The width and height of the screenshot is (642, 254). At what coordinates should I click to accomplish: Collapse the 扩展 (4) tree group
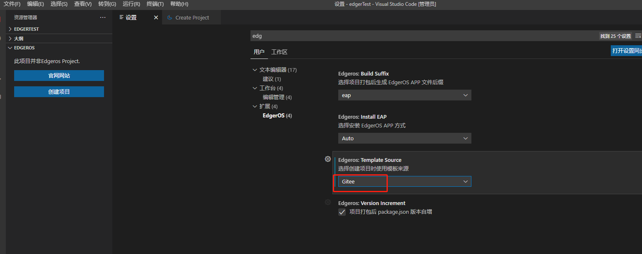pos(265,106)
